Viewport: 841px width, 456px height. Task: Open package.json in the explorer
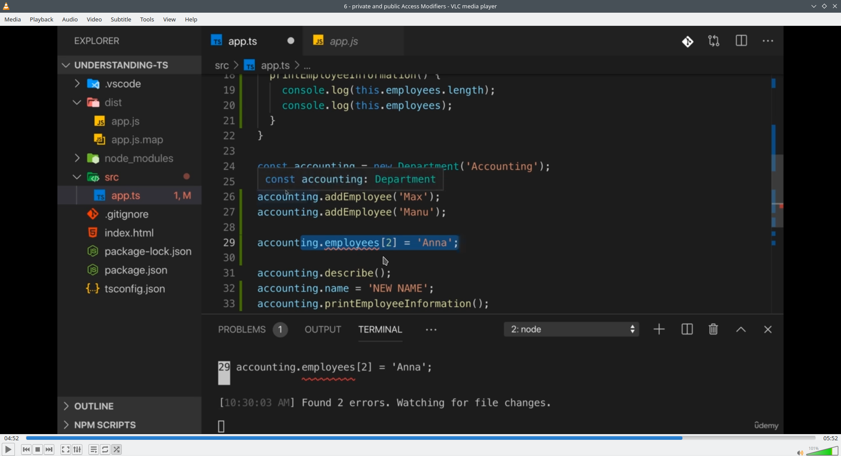pyautogui.click(x=130, y=270)
